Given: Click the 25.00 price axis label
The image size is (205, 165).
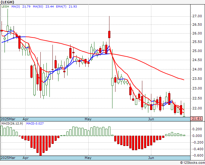Looking at the screenshot, I should [197, 51].
